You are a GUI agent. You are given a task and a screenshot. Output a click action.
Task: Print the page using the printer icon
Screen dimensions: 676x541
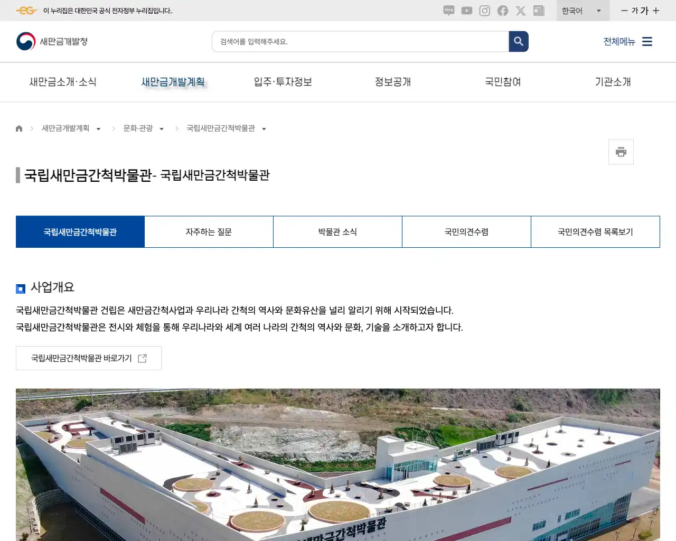point(621,152)
